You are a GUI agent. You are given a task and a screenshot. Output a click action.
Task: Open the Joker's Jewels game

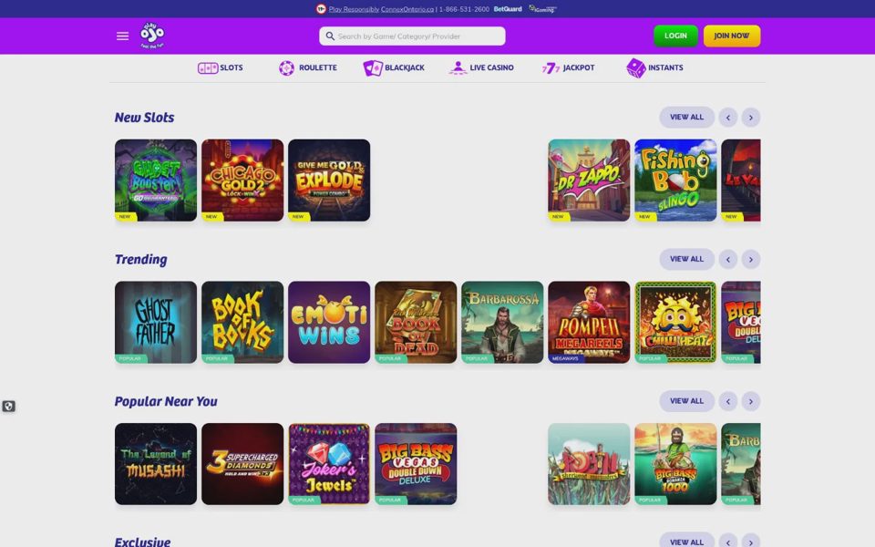[329, 464]
